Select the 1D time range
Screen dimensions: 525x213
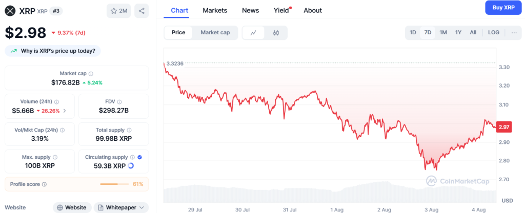[x=413, y=33]
